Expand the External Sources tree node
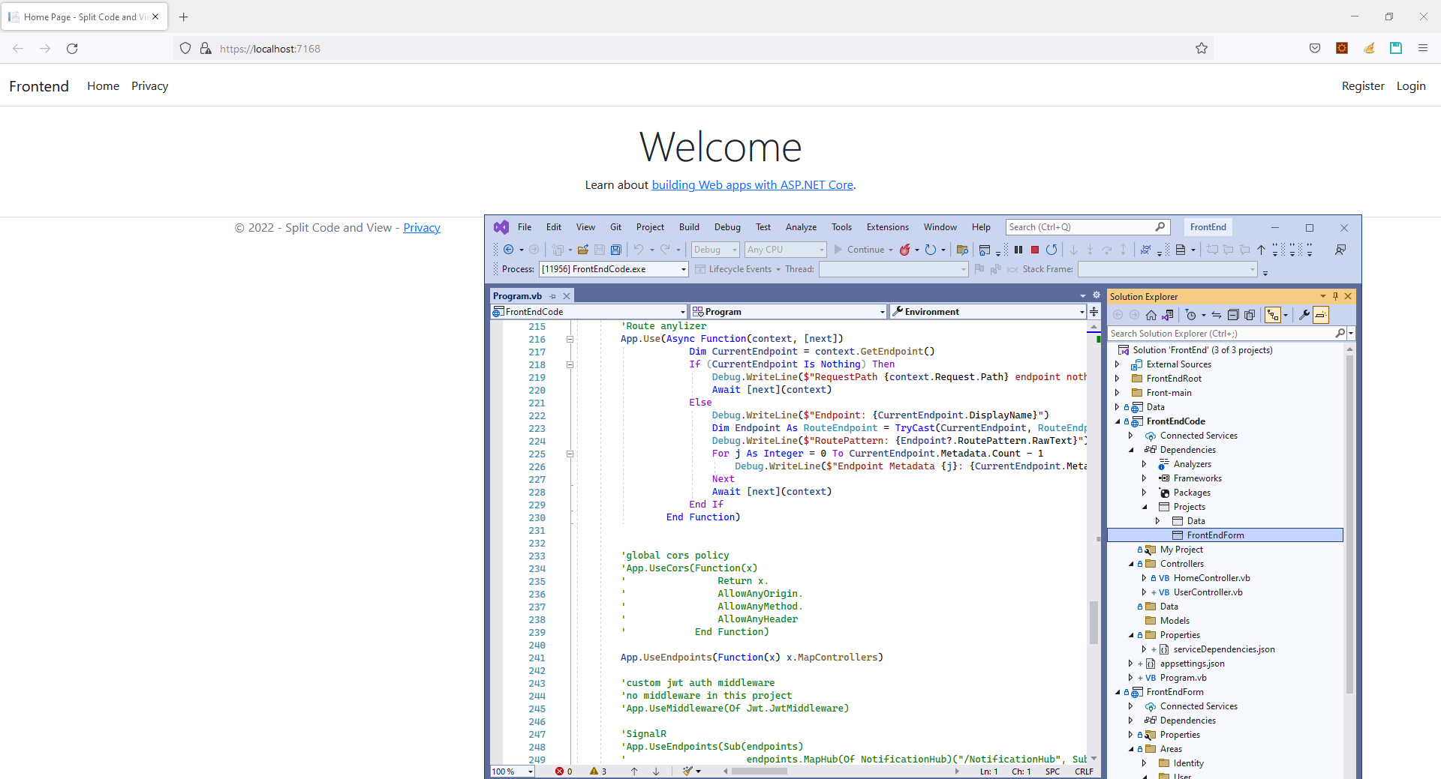This screenshot has height=779, width=1441. (1118, 364)
